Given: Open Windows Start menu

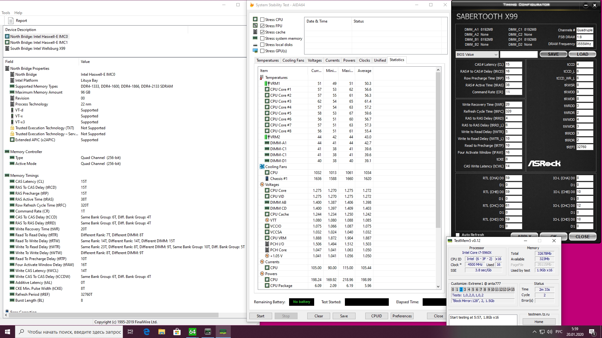Looking at the screenshot, I should click(x=8, y=332).
